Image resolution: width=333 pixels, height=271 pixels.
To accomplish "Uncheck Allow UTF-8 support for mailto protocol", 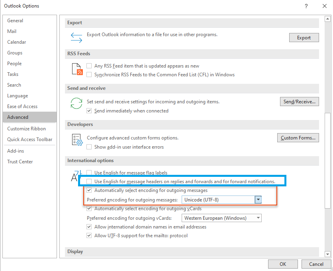I will (89, 235).
